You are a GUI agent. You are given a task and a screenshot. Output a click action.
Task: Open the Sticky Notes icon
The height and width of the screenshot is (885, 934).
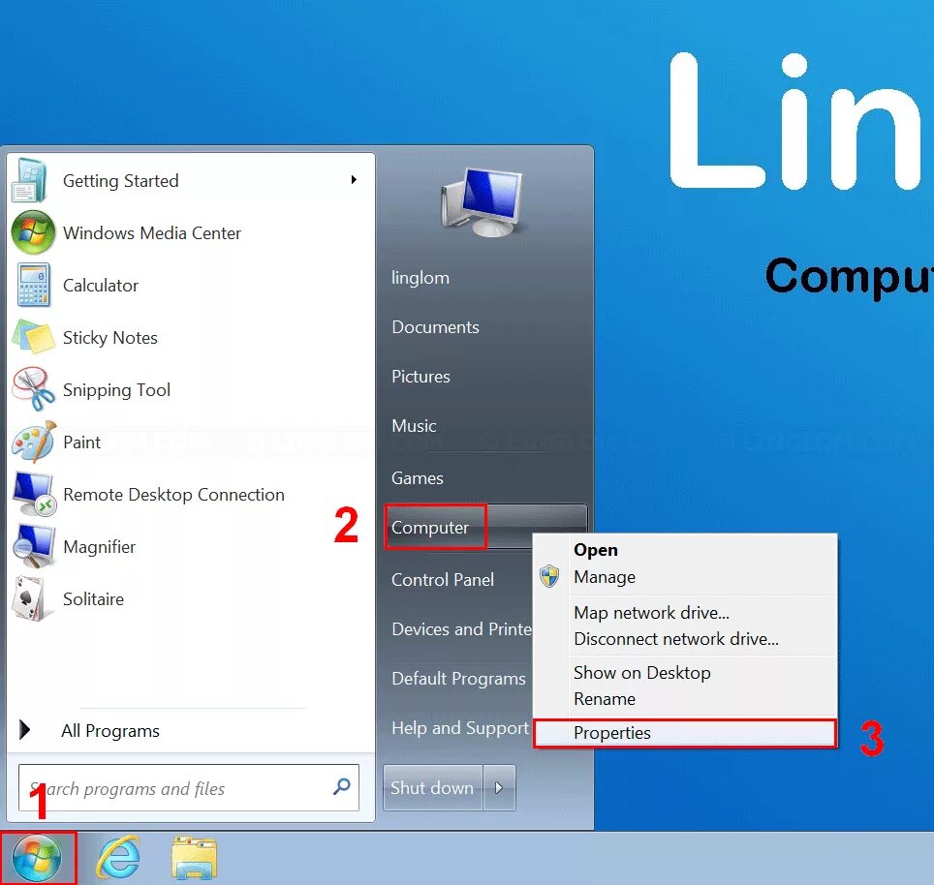[x=33, y=337]
